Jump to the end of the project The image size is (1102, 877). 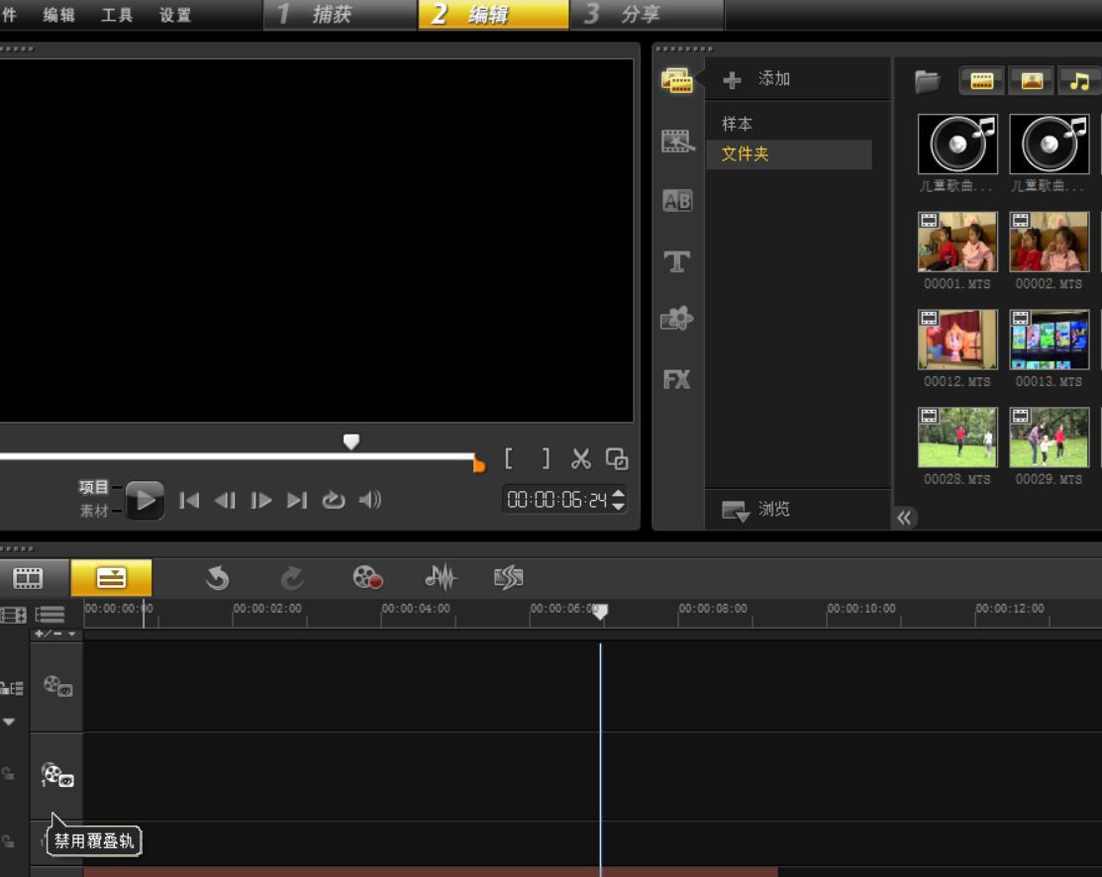tap(297, 500)
